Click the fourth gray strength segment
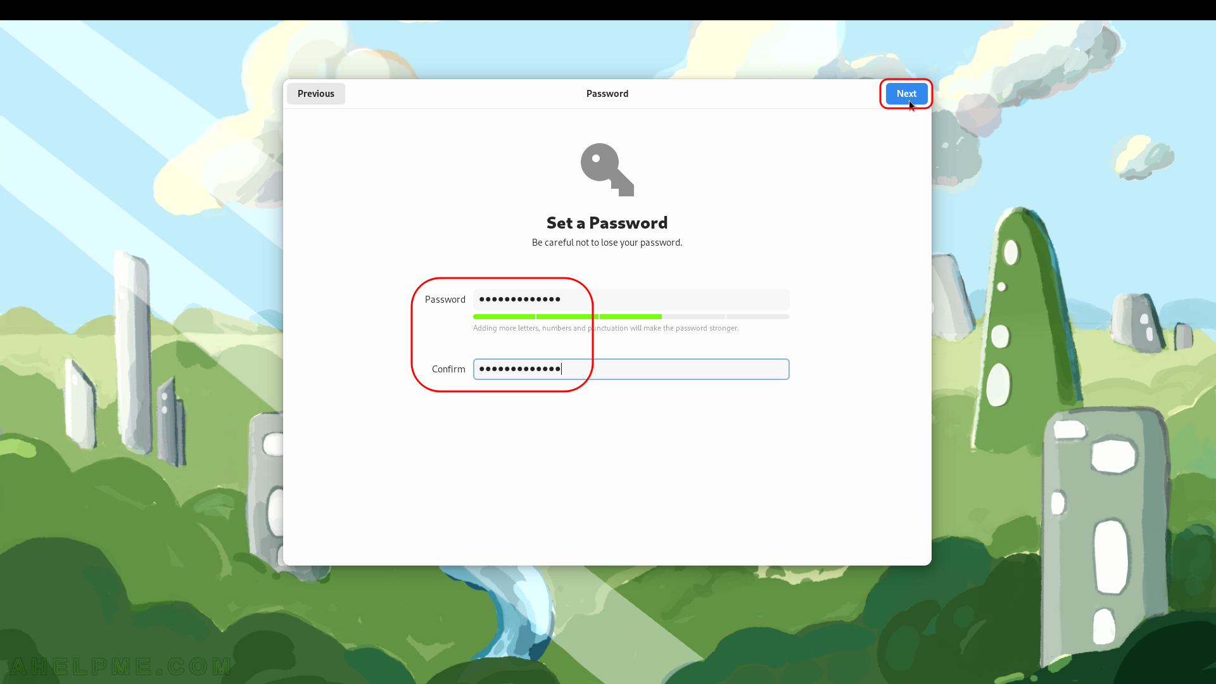 click(x=694, y=317)
